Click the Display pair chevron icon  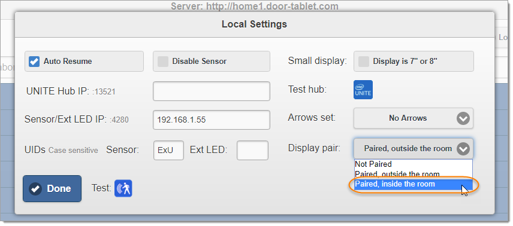click(x=463, y=149)
